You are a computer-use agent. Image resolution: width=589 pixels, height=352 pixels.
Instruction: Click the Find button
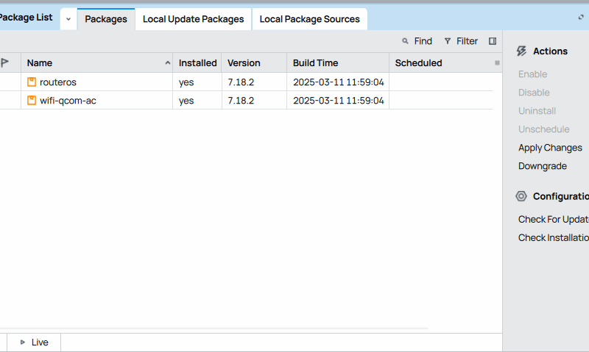click(417, 41)
